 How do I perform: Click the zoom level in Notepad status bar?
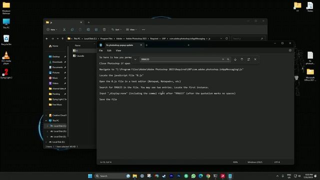[x=235, y=162]
